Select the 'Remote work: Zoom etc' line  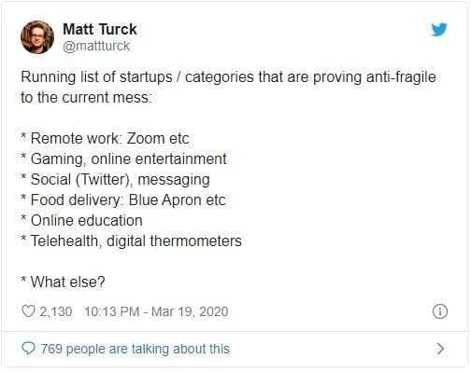(x=105, y=138)
